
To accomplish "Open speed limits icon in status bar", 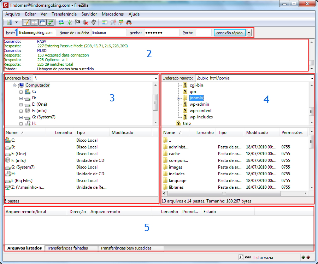I will [248, 257].
